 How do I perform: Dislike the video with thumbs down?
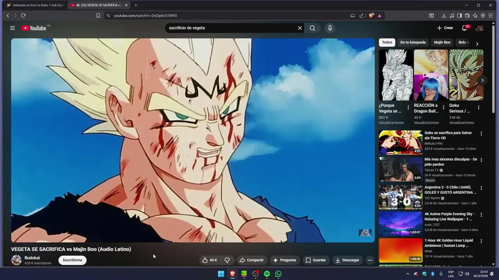coord(227,260)
